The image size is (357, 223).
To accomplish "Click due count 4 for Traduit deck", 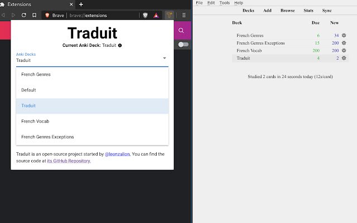I will (319, 58).
